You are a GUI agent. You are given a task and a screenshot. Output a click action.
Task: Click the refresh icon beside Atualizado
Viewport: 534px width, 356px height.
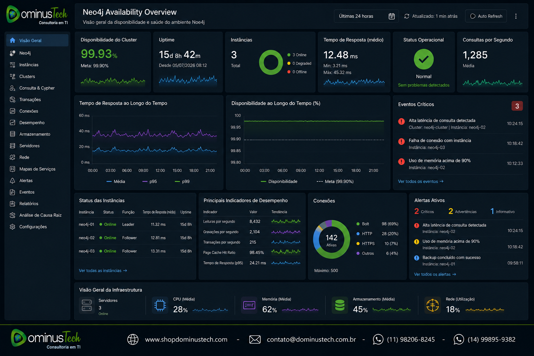[407, 16]
